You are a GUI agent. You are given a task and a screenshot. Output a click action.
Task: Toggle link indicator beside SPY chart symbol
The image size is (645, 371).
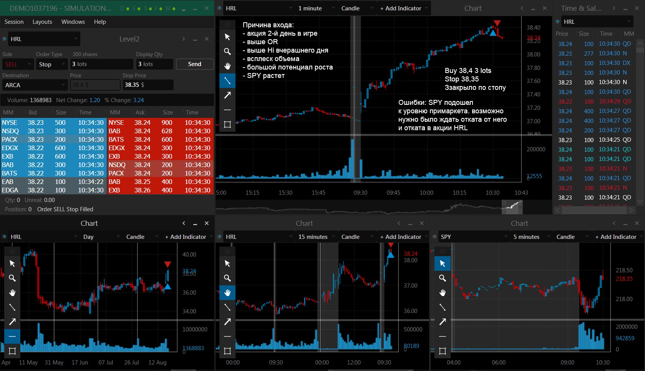pos(435,237)
